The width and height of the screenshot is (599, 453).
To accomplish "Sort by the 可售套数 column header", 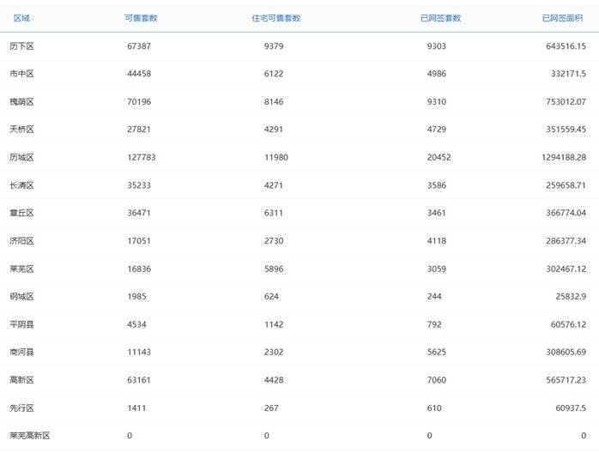I will [140, 18].
